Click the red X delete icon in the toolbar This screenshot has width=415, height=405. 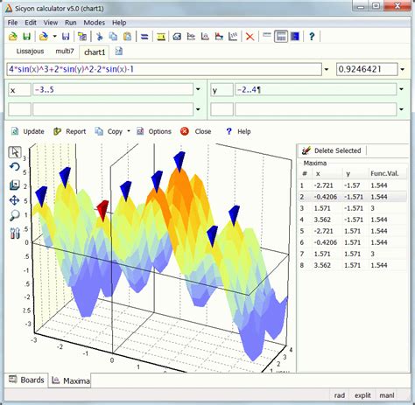[x=250, y=37]
